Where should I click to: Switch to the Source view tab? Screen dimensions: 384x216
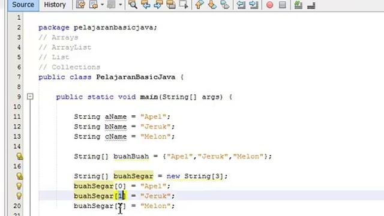tap(23, 5)
